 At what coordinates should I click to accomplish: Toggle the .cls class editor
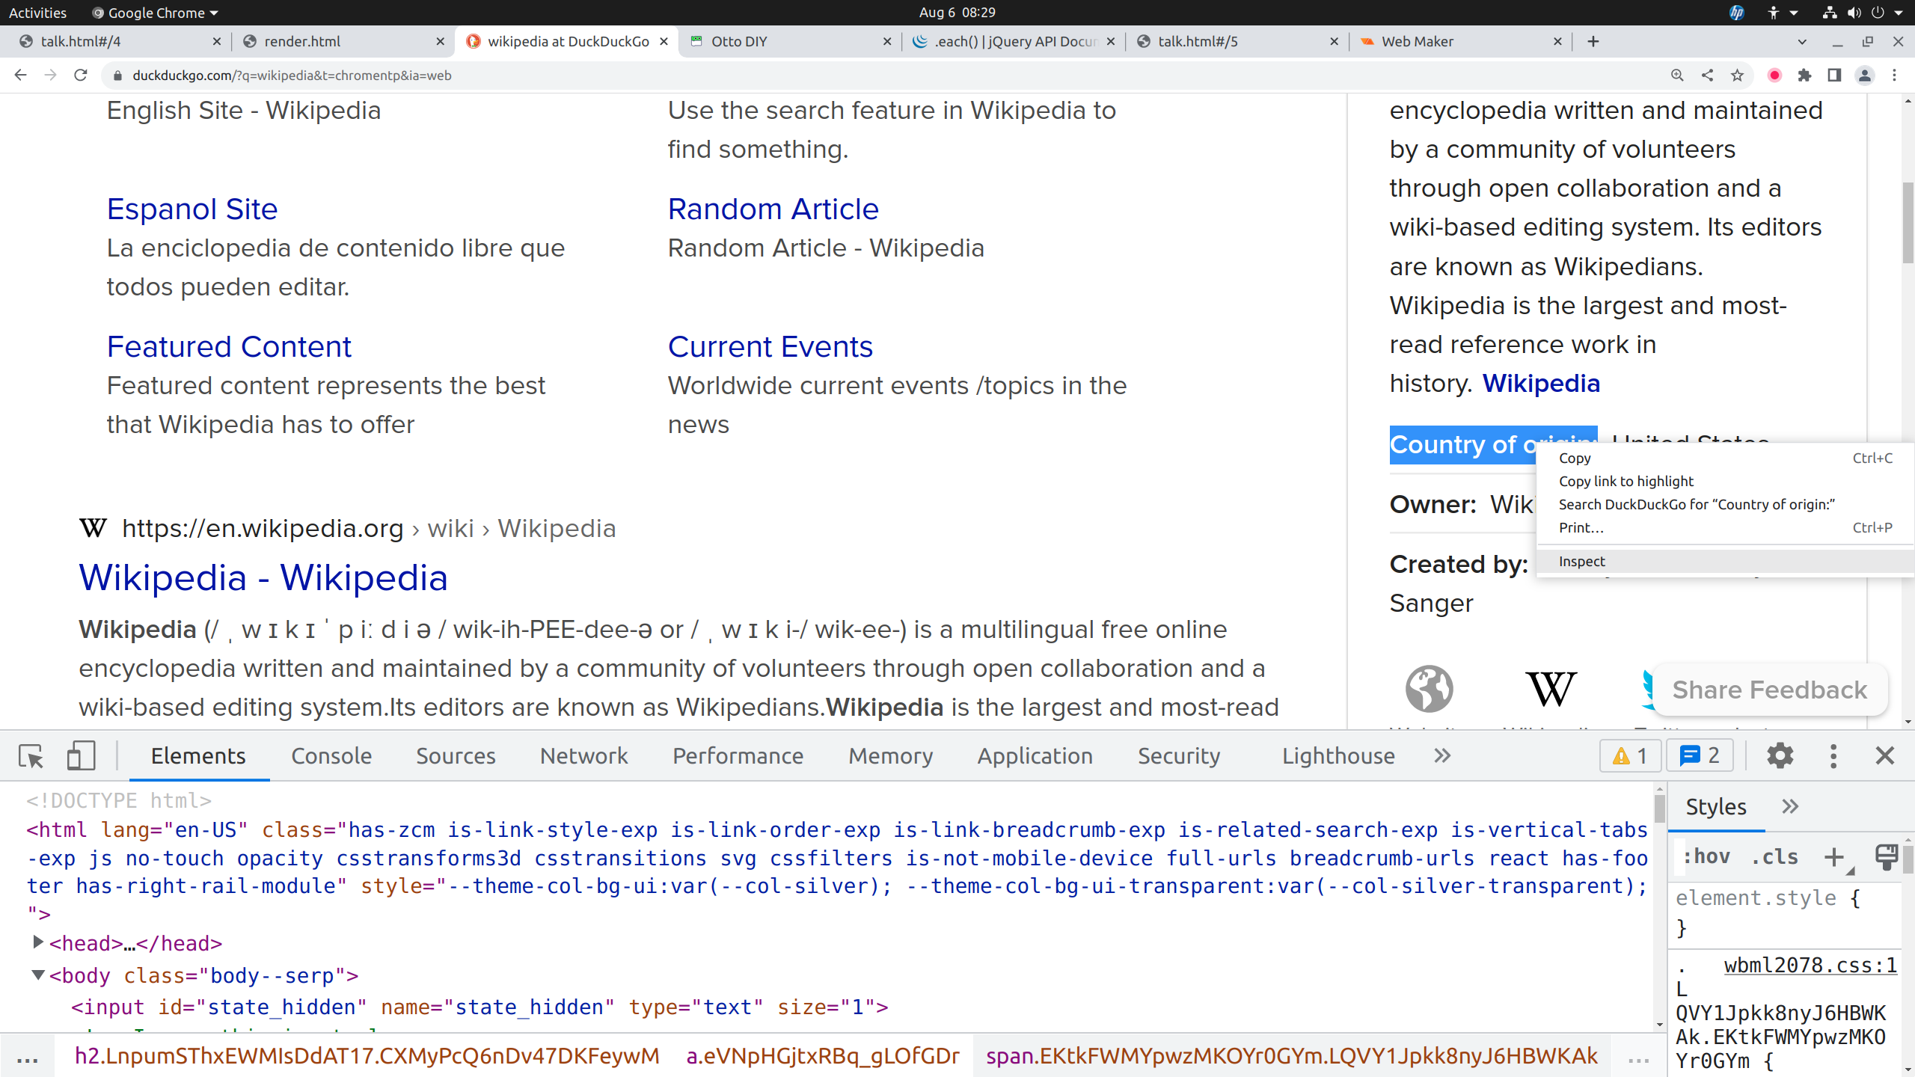(x=1774, y=857)
